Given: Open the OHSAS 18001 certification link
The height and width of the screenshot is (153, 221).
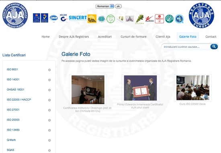Looking at the screenshot, I should point(16,89).
